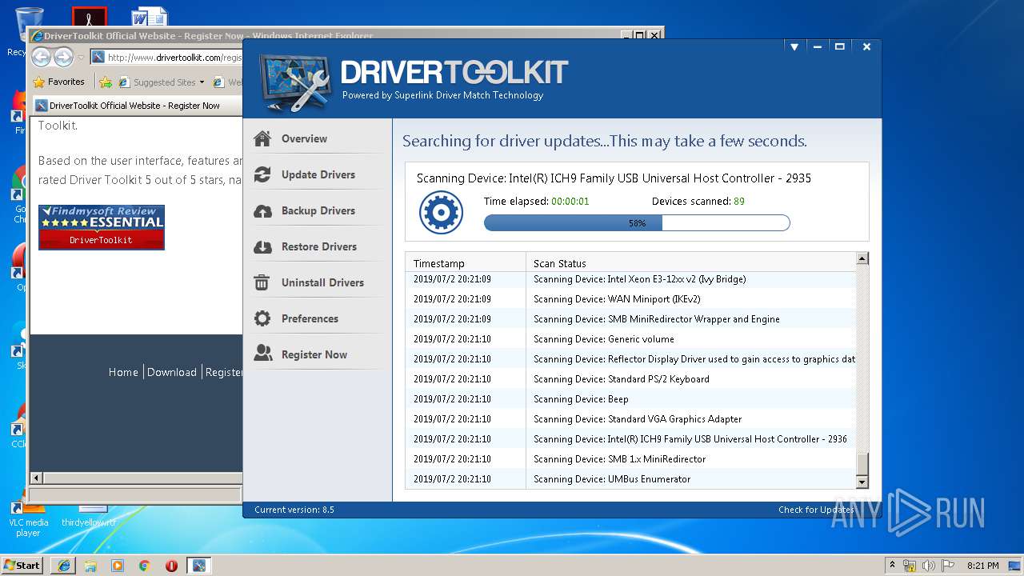The height and width of the screenshot is (576, 1024).
Task: Select the UMBus Enumerator row
Action: (630, 479)
